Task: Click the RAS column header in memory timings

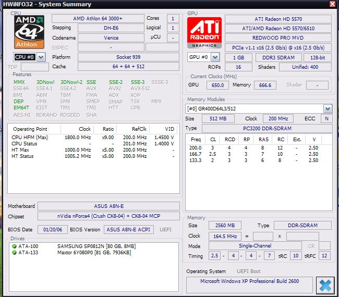Action: [x=263, y=140]
